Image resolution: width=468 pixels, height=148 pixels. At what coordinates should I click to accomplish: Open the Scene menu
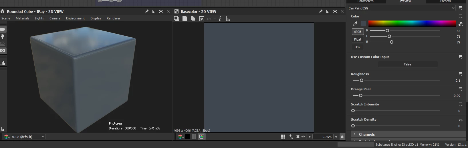[x=6, y=18]
